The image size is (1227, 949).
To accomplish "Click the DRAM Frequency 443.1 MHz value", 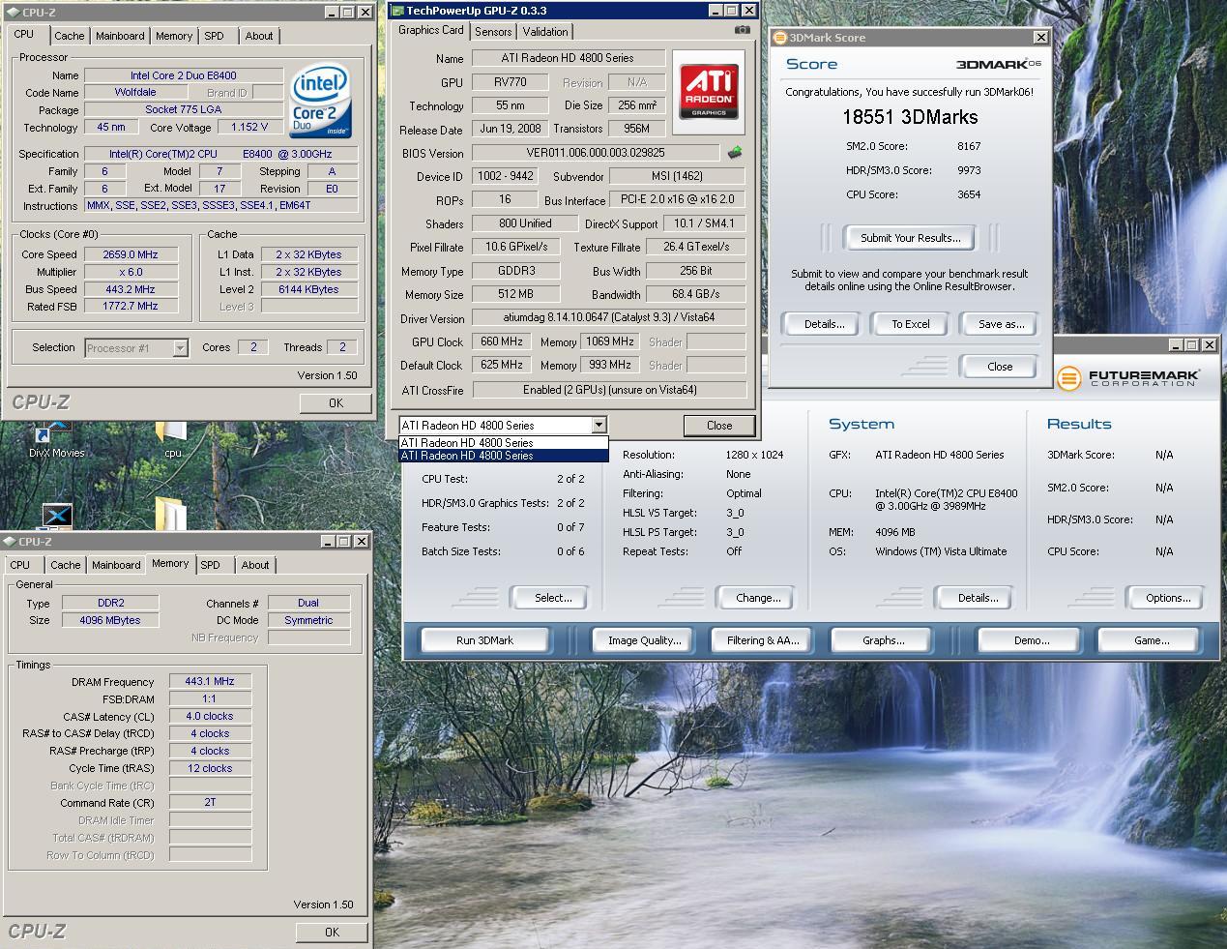I will 210,682.
